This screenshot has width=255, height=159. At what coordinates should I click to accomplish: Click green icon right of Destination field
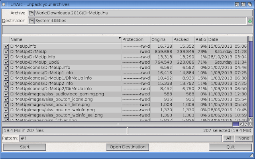point(250,21)
